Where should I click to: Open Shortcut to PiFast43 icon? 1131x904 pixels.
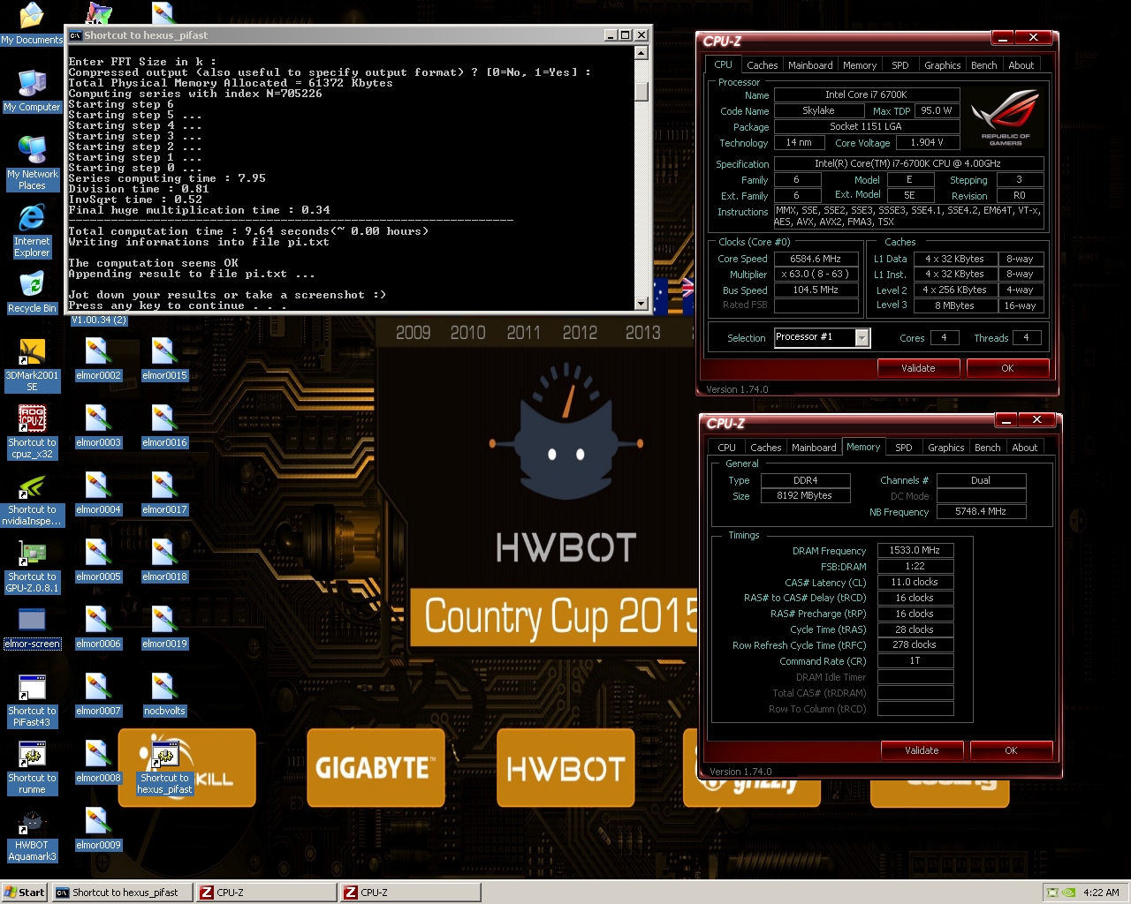point(32,701)
